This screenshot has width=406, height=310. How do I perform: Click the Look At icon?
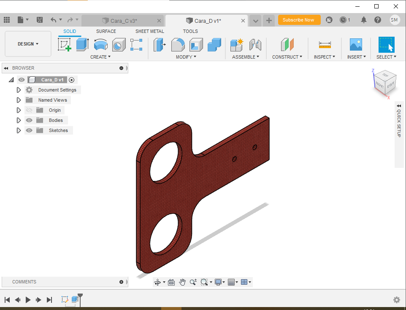(171, 282)
